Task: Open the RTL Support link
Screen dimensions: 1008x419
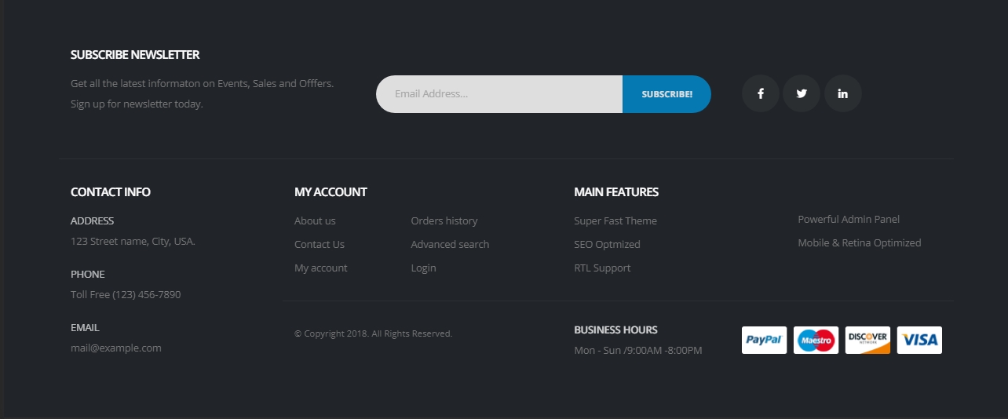Action: tap(602, 268)
